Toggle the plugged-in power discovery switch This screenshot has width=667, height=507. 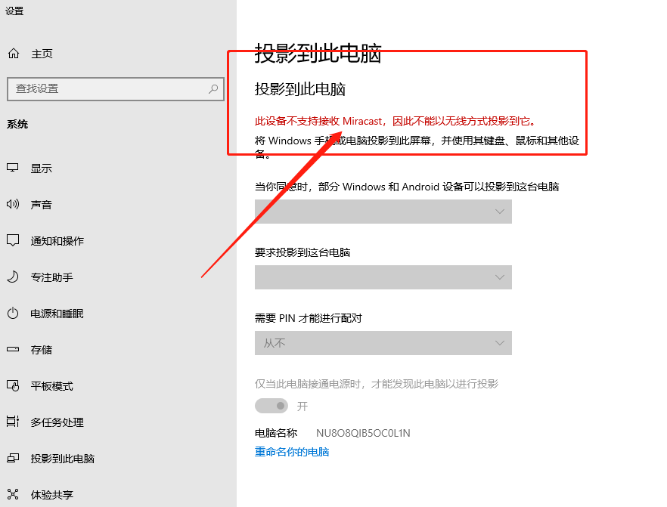[x=271, y=406]
